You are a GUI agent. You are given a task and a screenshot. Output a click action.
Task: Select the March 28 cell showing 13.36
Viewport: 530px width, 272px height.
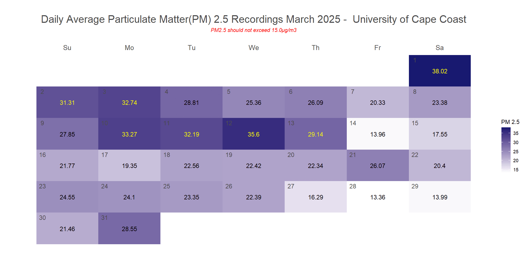377,197
